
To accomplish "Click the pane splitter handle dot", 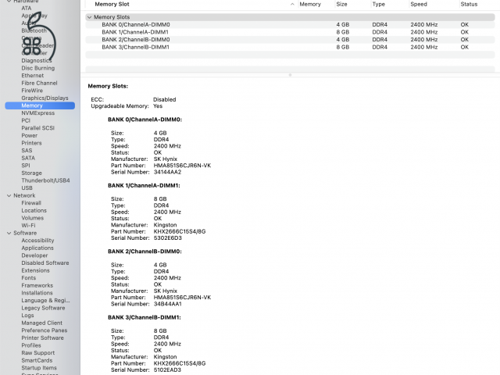I will pyautogui.click(x=290, y=75).
